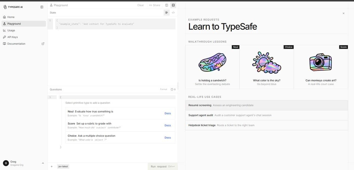Viewport: 354px width, 170px height.
Task: Open the API Keys page
Action: [24, 37]
